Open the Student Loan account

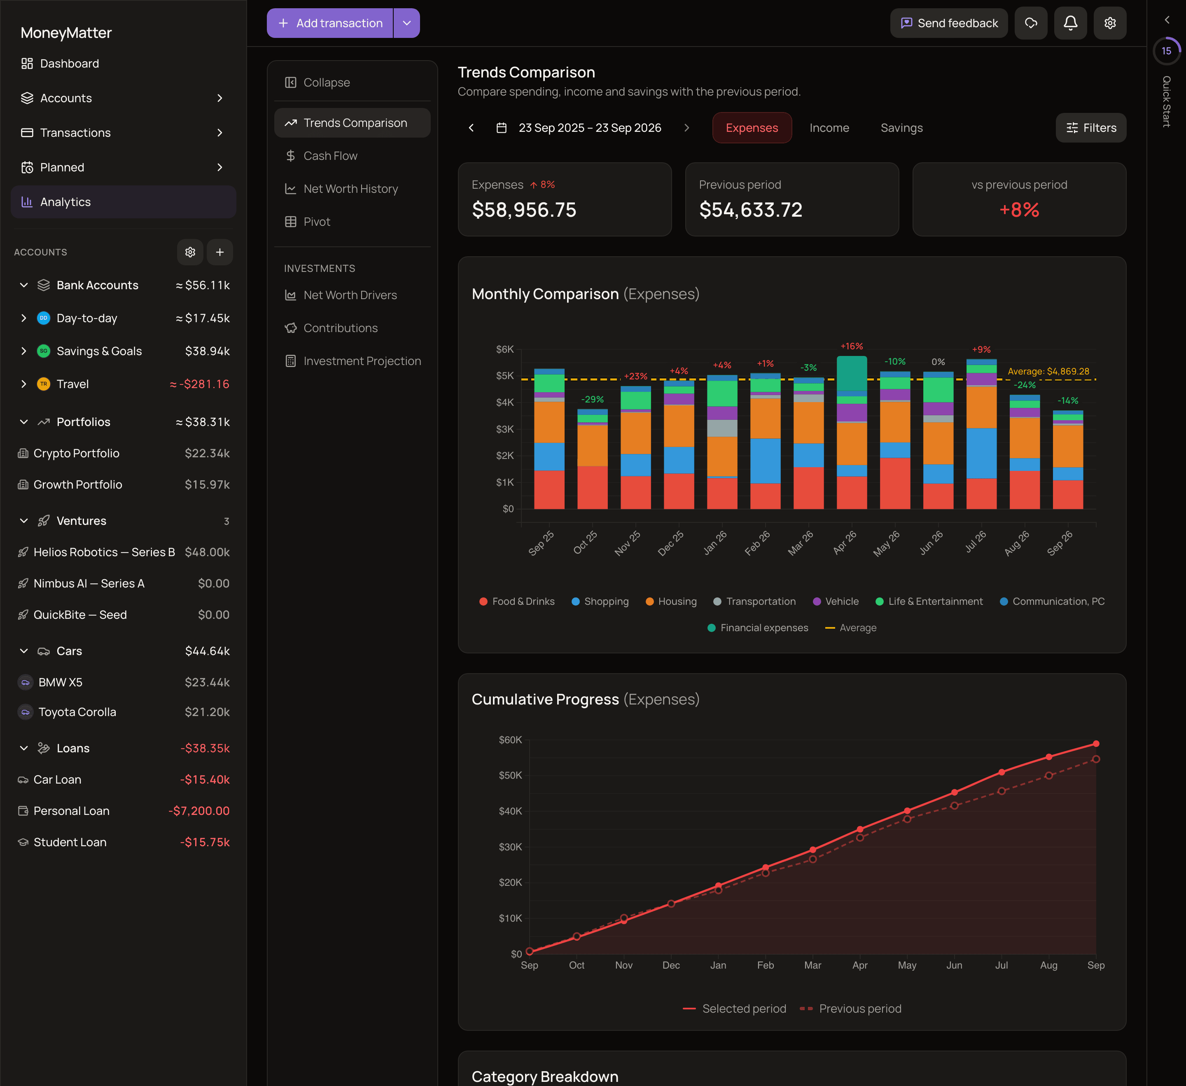point(123,843)
